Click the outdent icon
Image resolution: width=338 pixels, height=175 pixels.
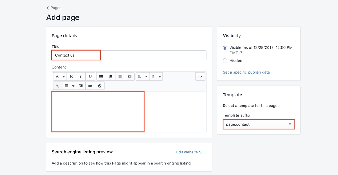click(120, 76)
